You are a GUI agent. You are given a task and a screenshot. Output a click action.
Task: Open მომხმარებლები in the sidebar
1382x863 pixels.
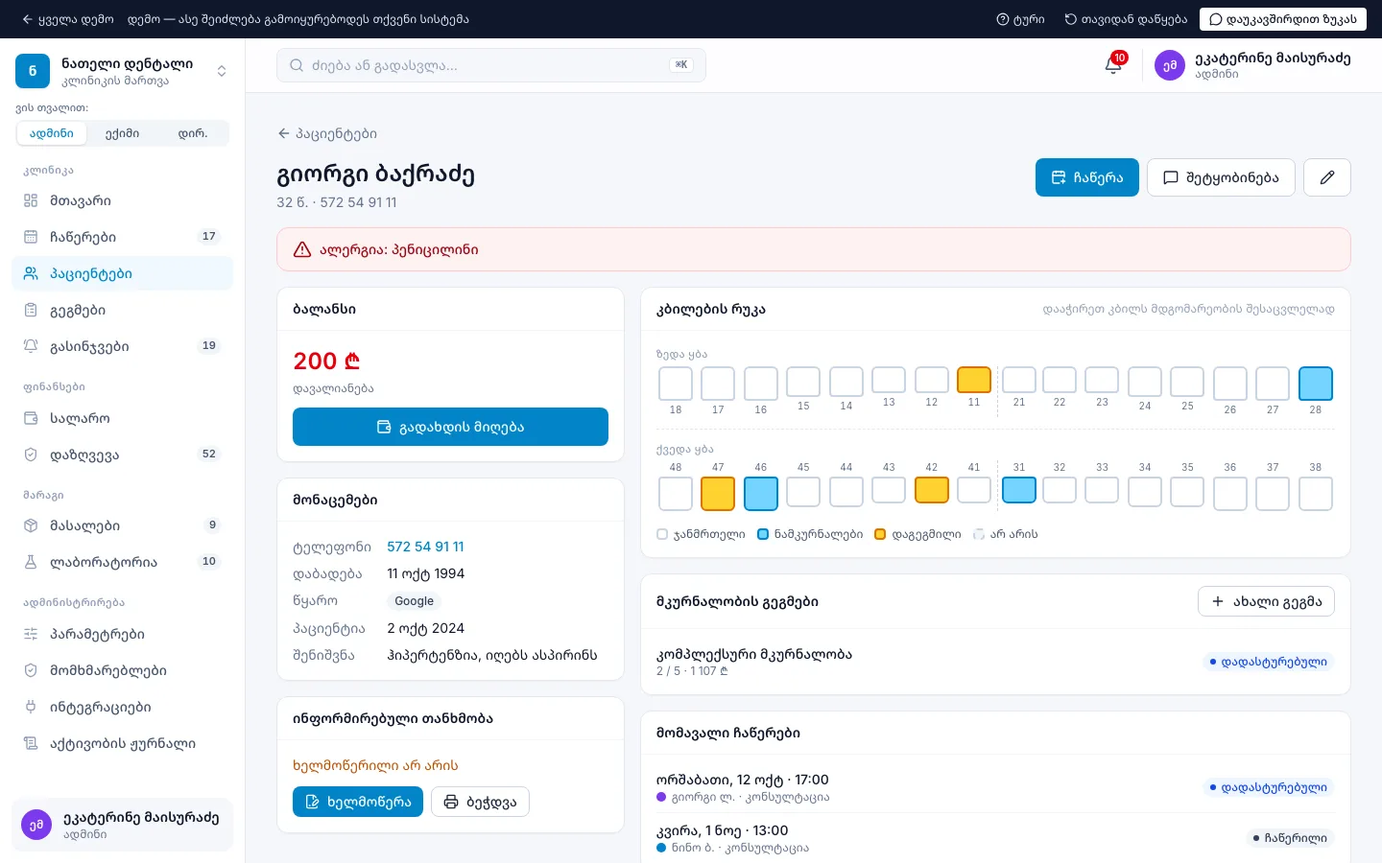[122, 670]
